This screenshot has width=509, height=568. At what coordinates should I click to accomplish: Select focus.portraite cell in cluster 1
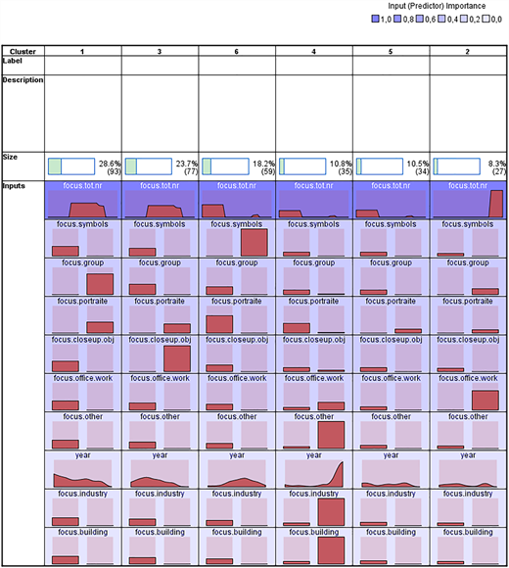tap(83, 315)
